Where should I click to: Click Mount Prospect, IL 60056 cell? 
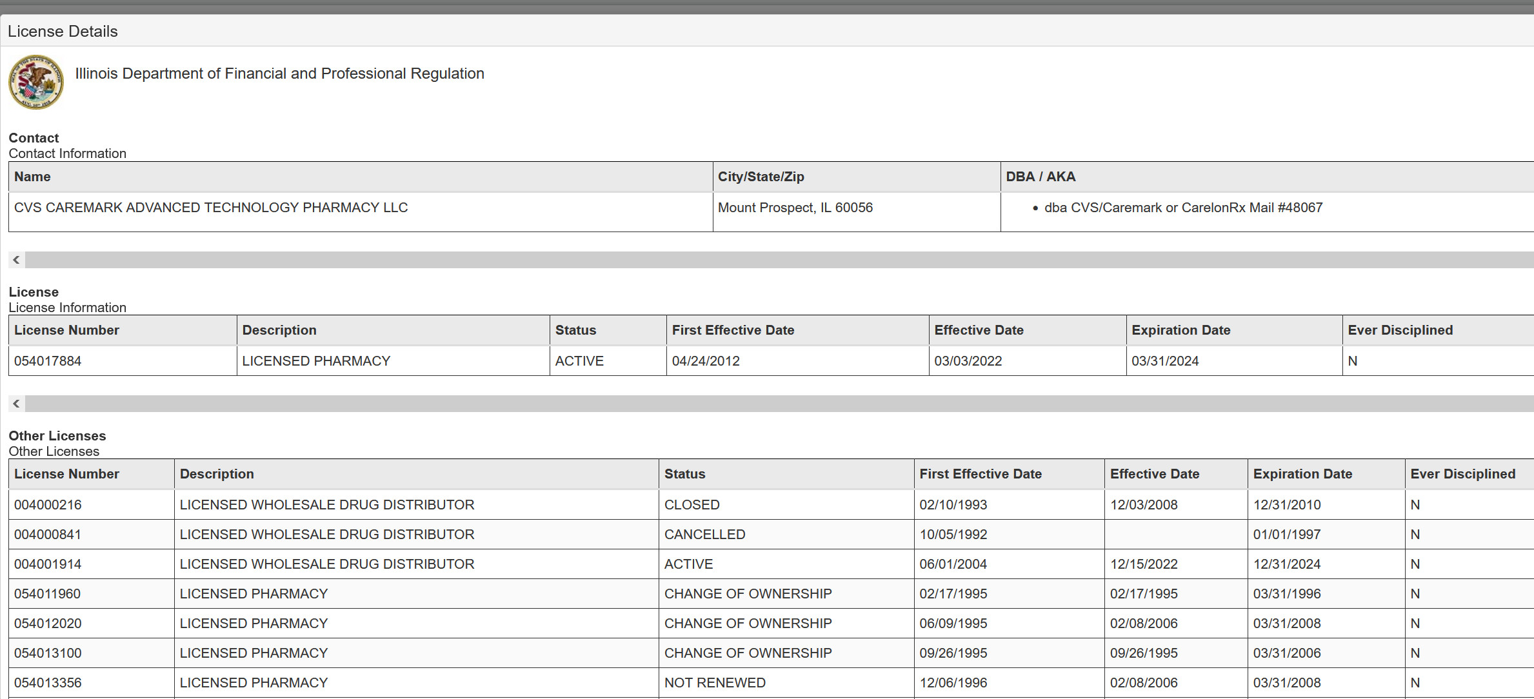pos(795,208)
